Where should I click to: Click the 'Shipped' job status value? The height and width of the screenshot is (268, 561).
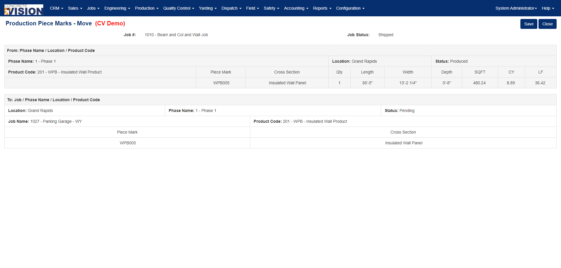[386, 35]
